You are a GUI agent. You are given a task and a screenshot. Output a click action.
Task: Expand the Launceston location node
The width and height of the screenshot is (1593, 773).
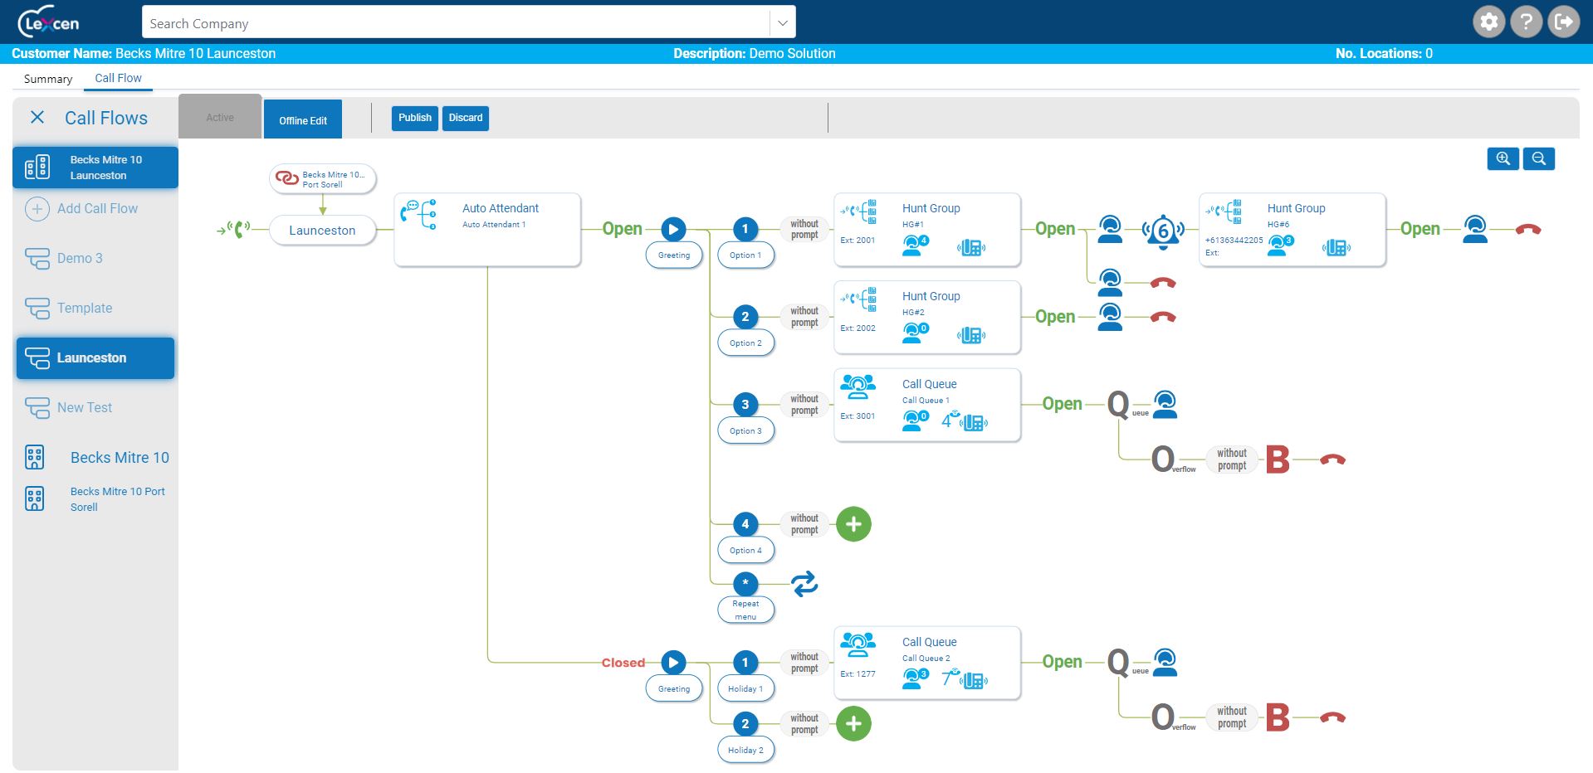[x=322, y=230]
